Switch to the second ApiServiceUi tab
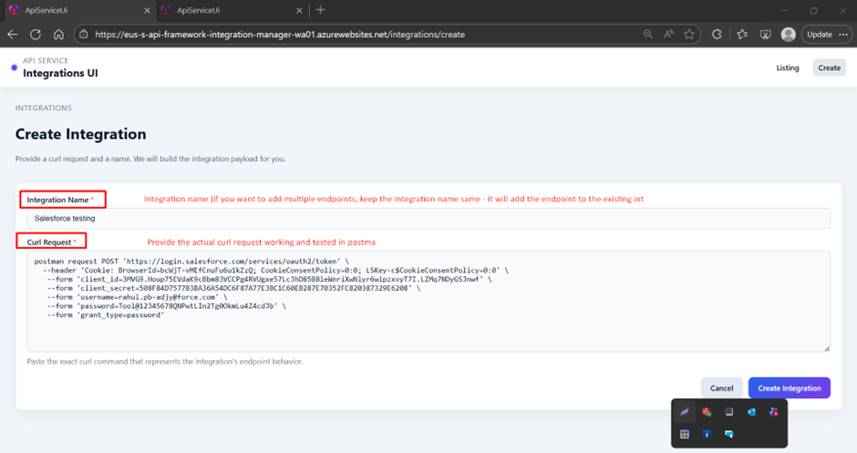Viewport: 857px width, 453px height. coord(232,10)
